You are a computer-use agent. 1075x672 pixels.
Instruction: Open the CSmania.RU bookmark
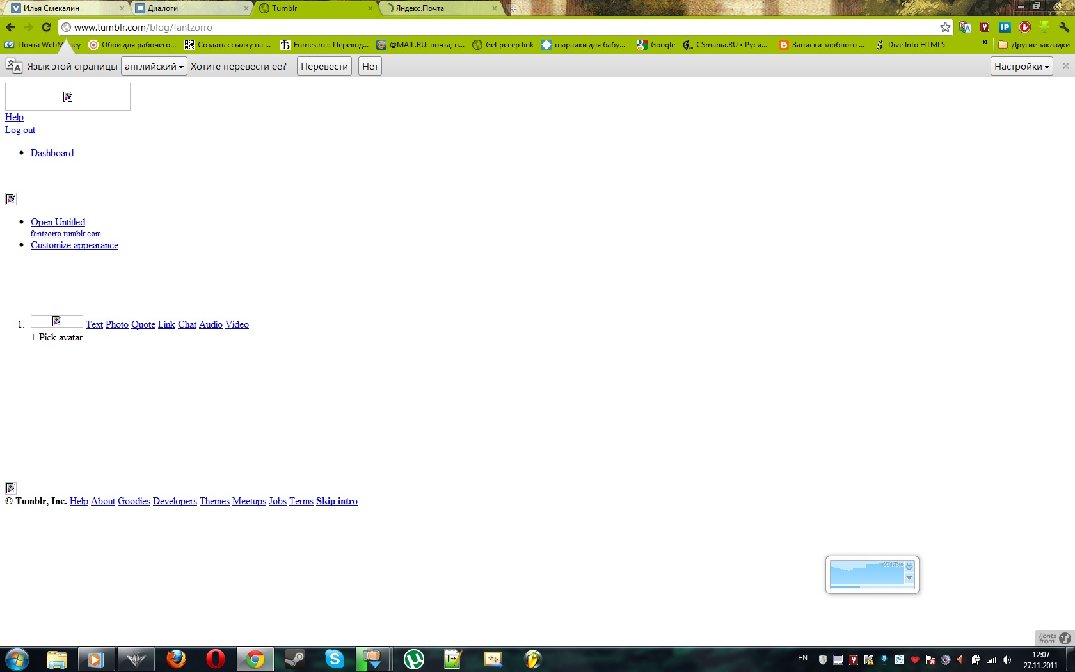725,45
